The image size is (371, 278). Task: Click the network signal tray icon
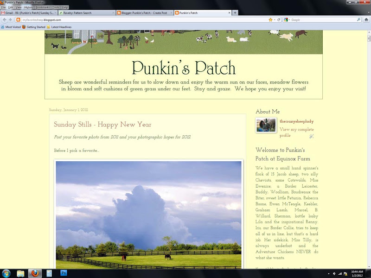click(340, 274)
